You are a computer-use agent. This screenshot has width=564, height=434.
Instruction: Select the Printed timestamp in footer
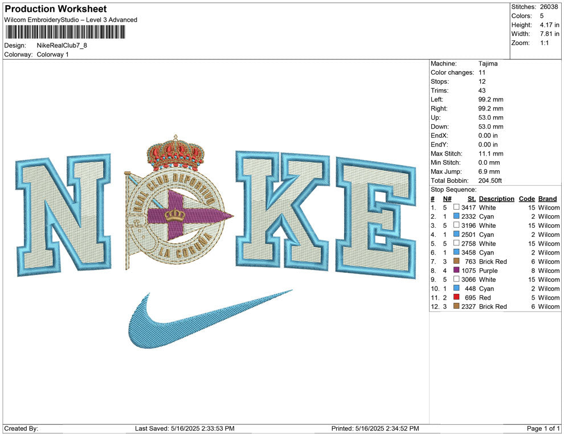coord(375,428)
